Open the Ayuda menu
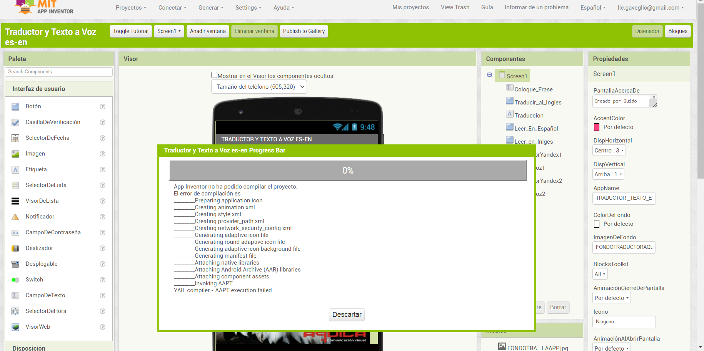The height and width of the screenshot is (351, 704). click(284, 8)
